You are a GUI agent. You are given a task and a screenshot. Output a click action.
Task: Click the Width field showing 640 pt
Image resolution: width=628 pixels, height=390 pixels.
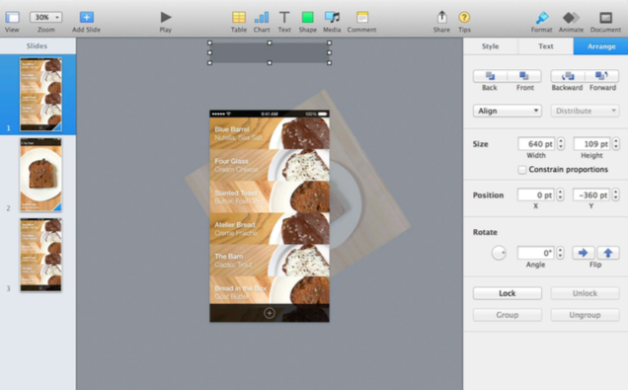(536, 144)
